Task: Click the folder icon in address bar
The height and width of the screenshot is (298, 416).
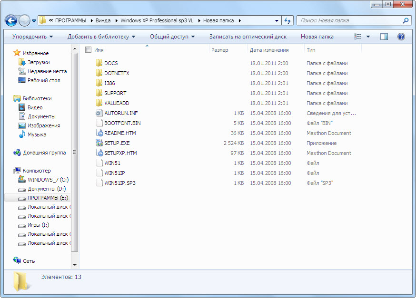Action: coord(42,20)
